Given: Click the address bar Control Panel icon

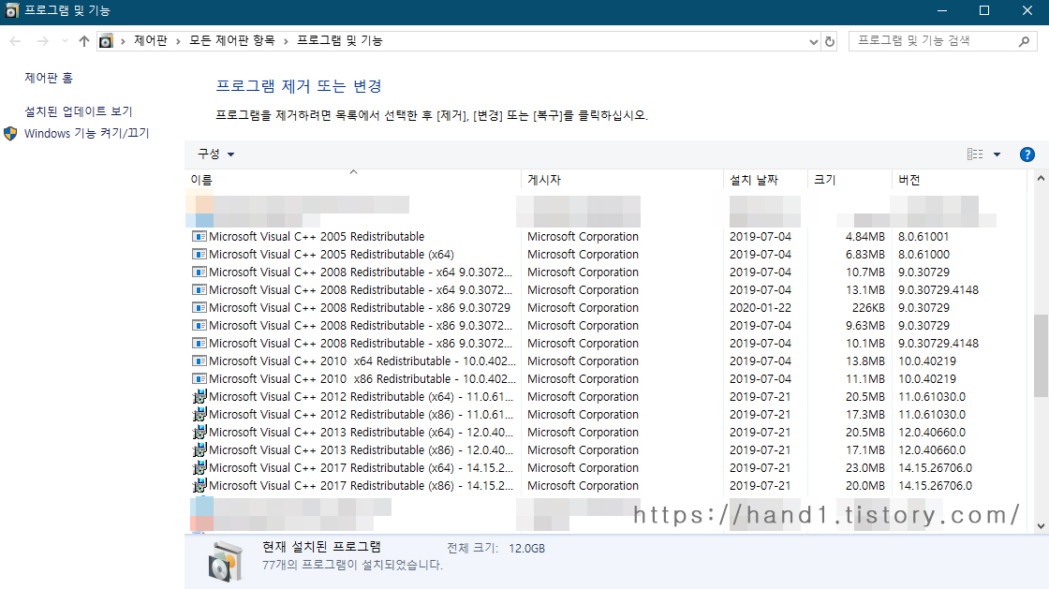Looking at the screenshot, I should click(x=106, y=41).
